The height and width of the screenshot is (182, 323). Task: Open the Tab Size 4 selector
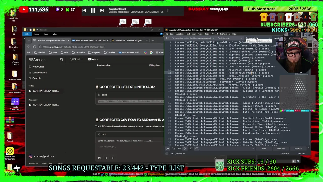[285, 153]
